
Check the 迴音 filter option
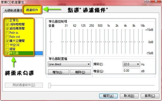point(7,49)
